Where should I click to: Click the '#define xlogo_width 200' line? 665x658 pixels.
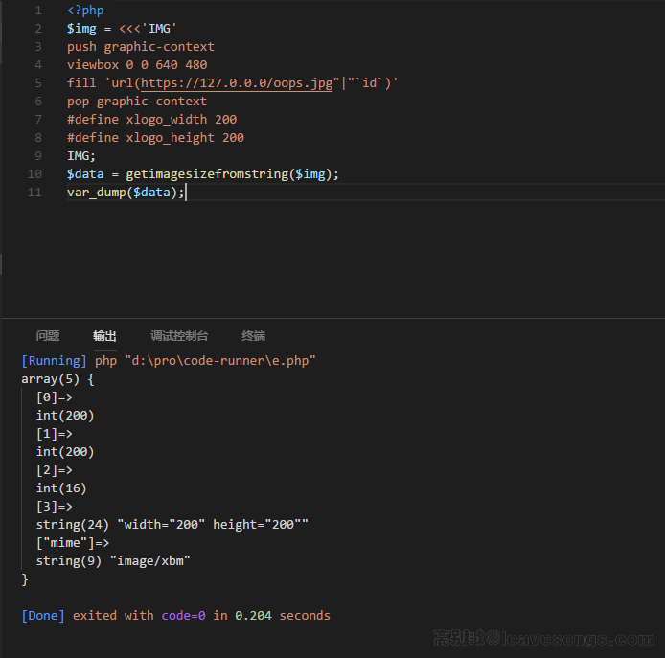click(x=151, y=120)
